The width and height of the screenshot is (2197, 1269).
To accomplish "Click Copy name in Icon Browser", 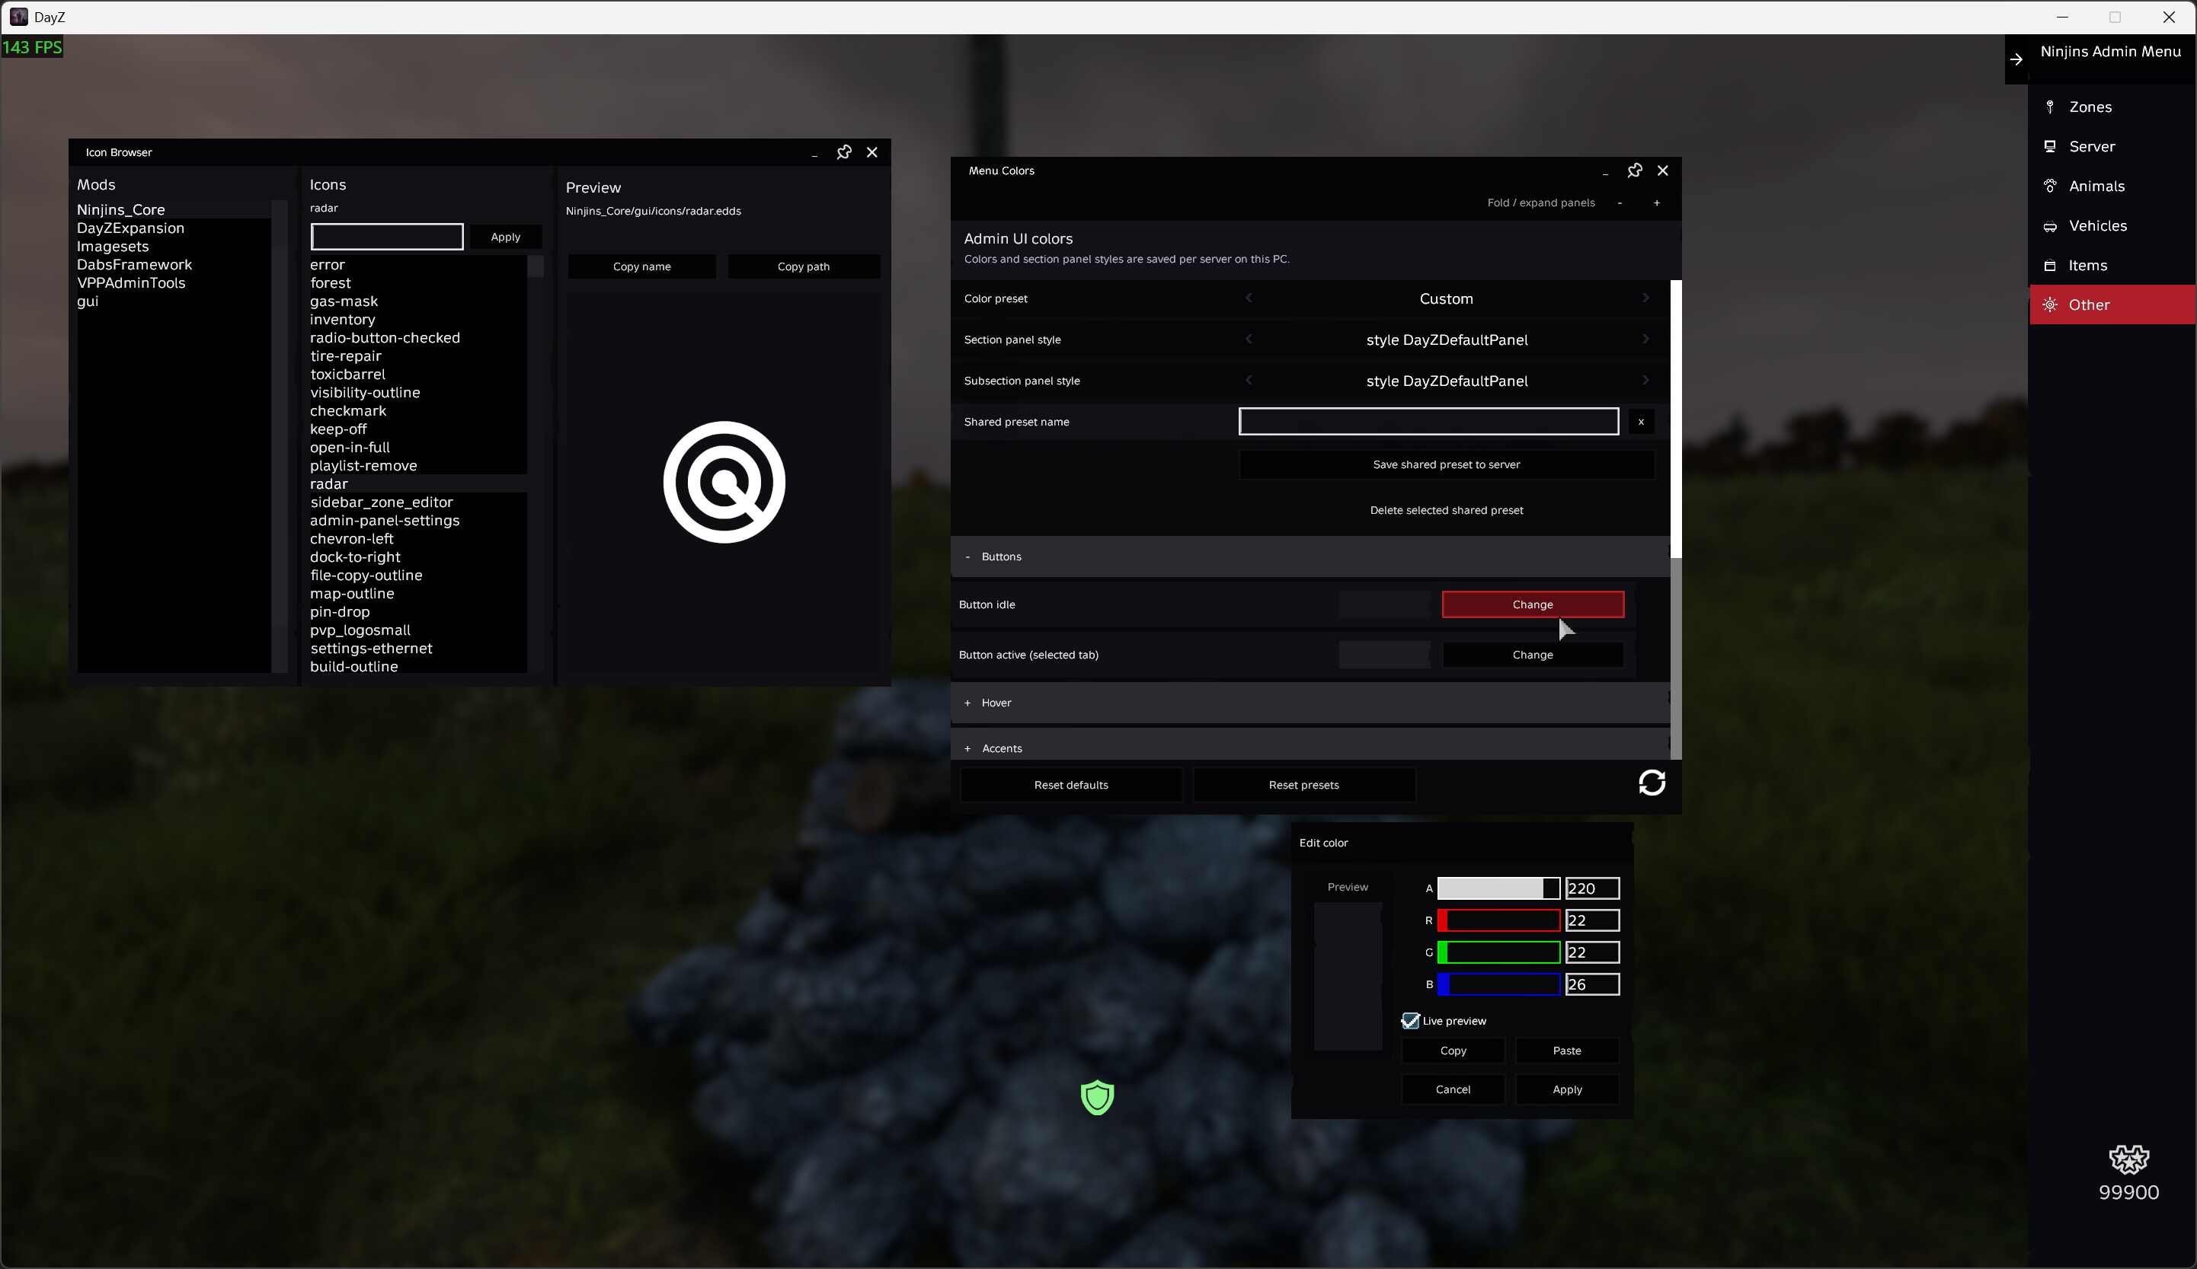I will click(x=641, y=266).
